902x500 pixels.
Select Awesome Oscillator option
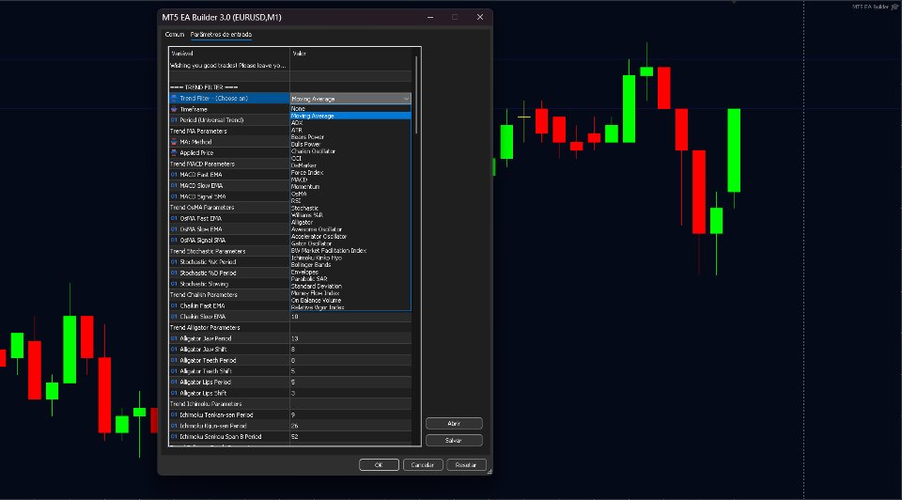click(350, 229)
